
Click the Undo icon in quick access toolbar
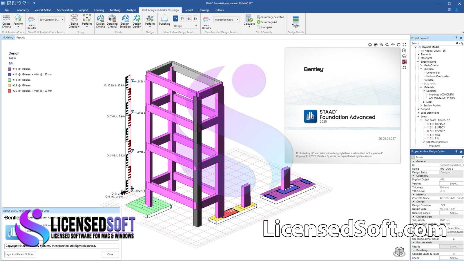[x=19, y=3]
